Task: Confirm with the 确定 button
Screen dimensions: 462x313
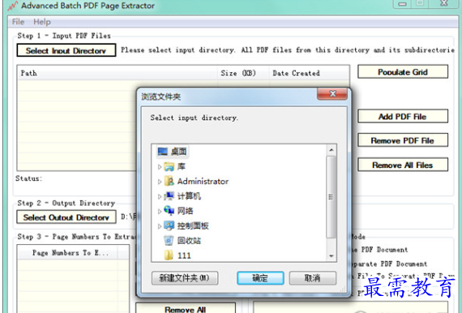Action: [x=260, y=278]
